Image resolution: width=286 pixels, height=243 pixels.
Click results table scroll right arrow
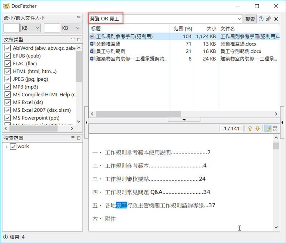click(x=276, y=114)
